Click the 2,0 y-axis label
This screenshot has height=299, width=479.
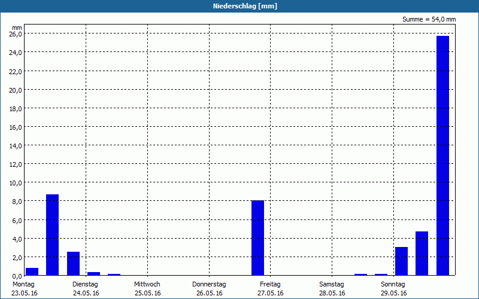pyautogui.click(x=17, y=258)
